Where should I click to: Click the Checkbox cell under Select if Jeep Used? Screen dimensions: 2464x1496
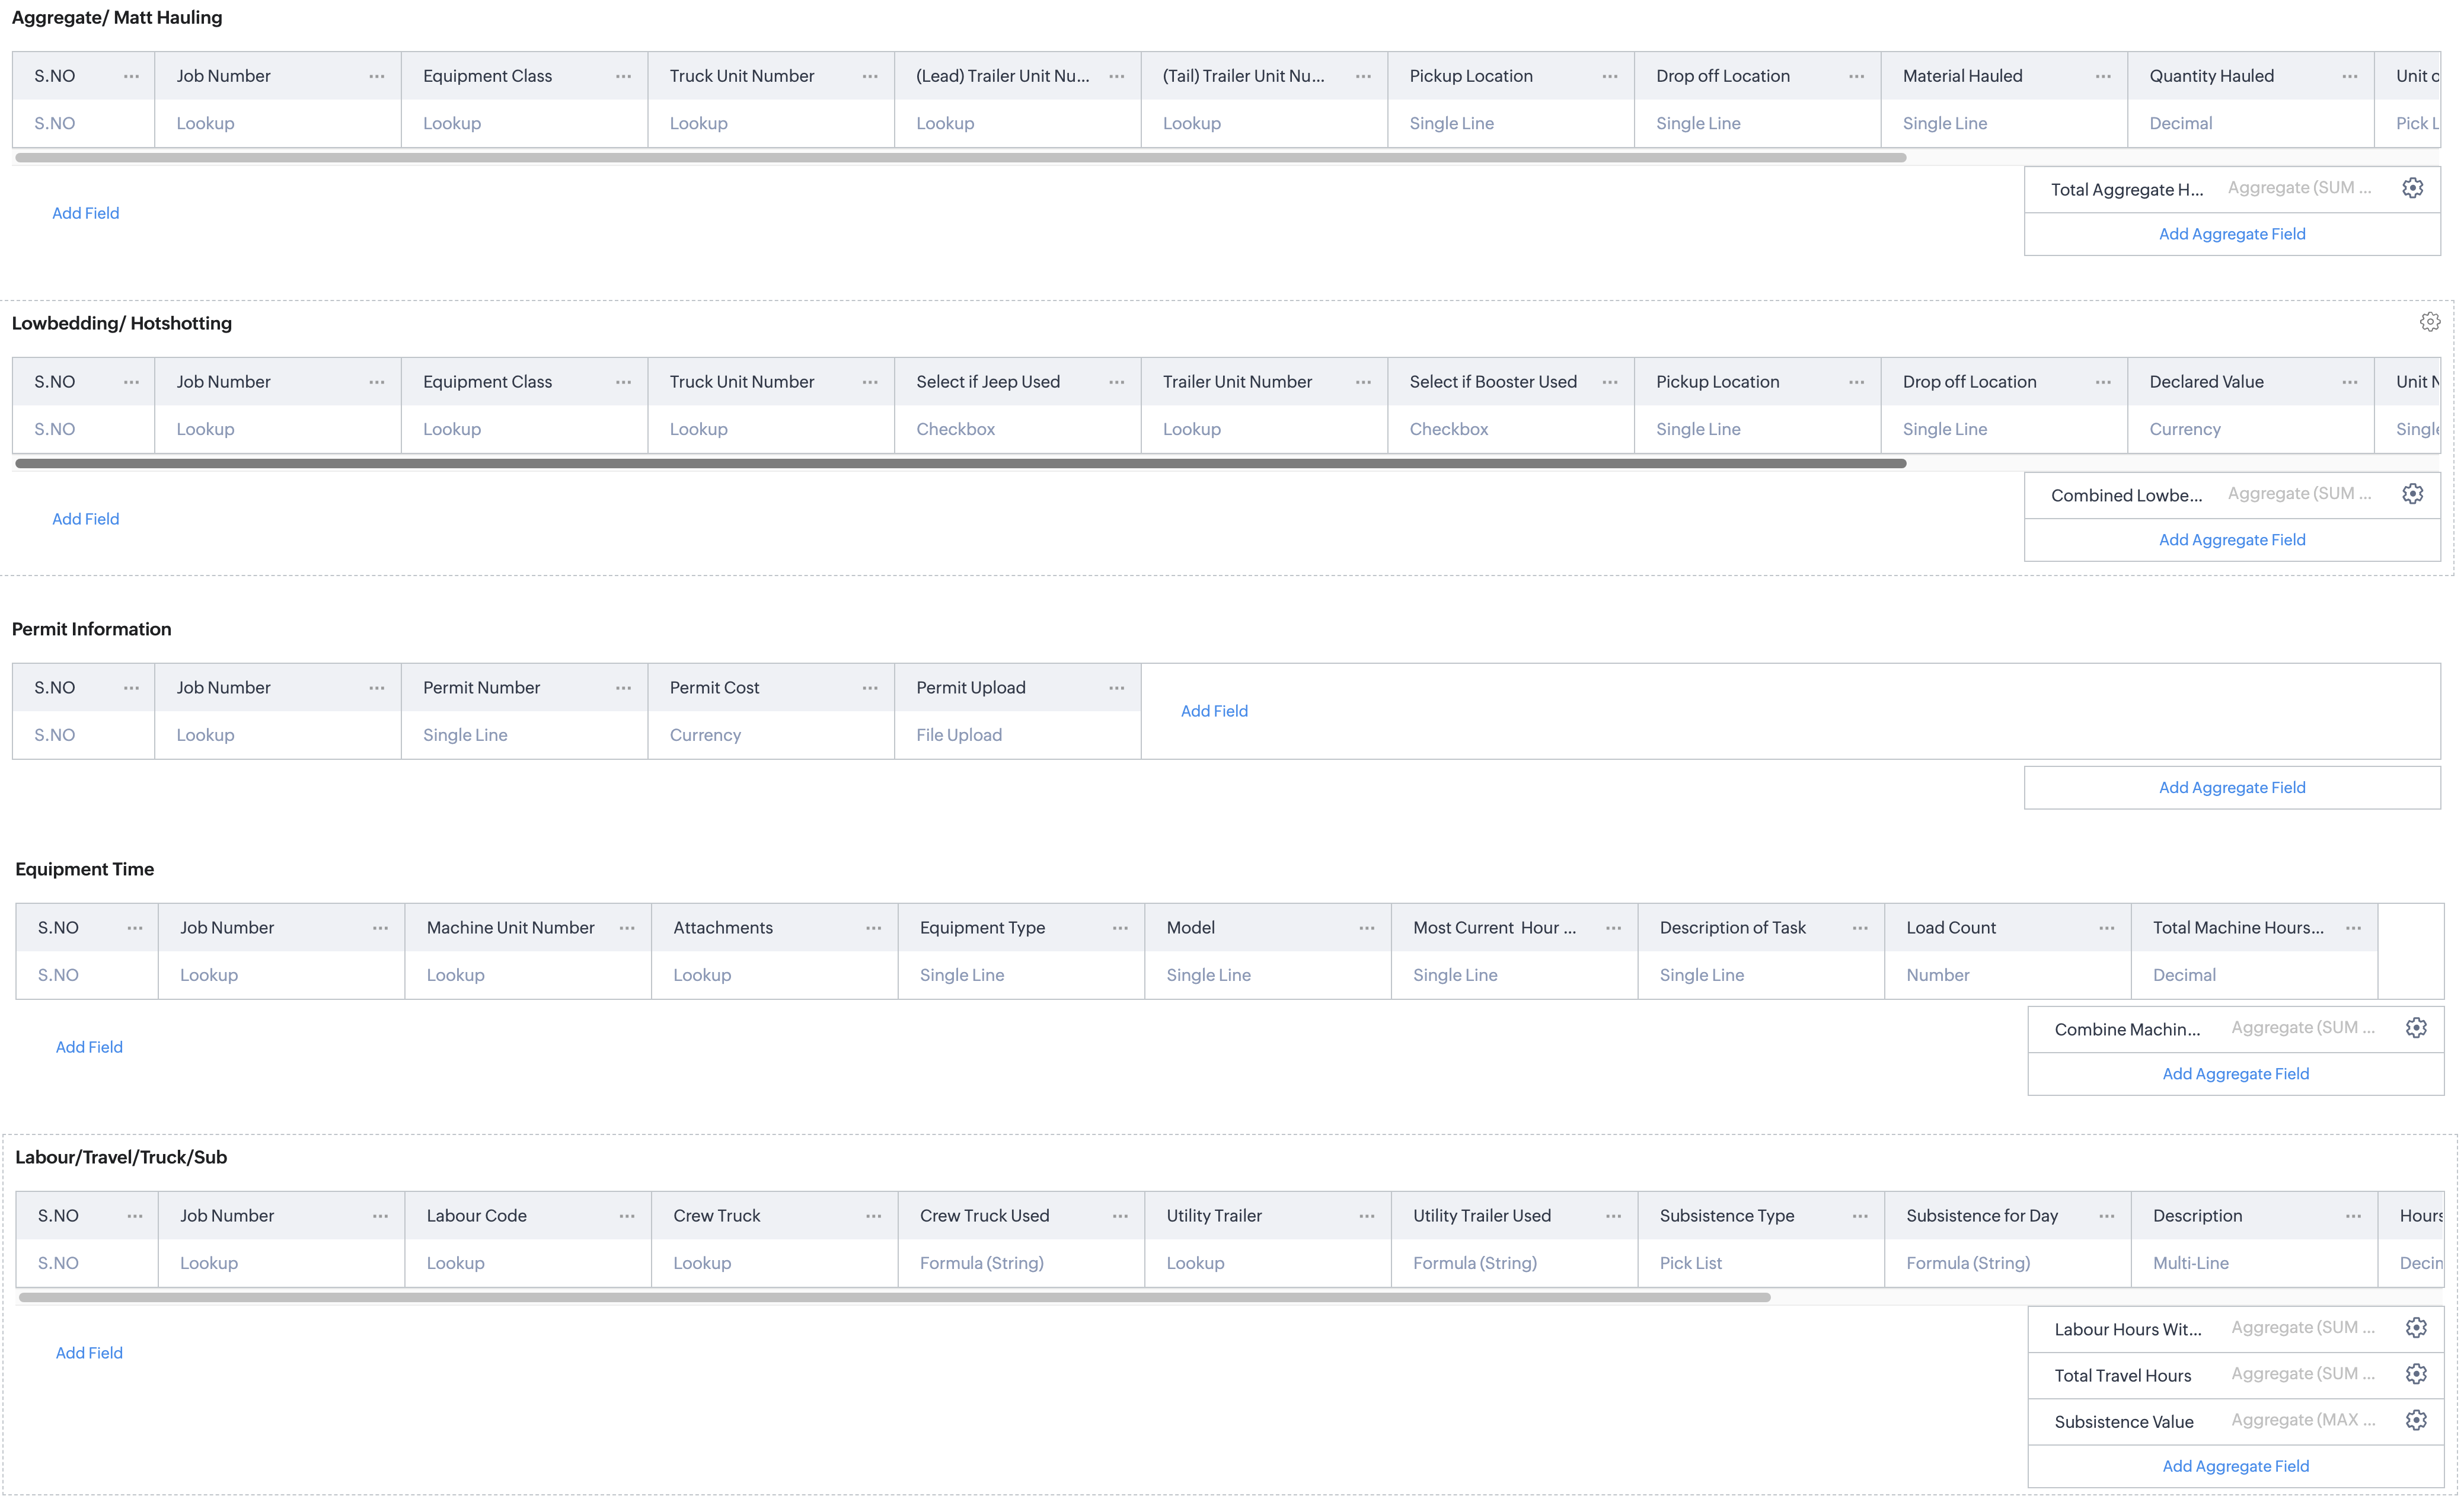1018,429
